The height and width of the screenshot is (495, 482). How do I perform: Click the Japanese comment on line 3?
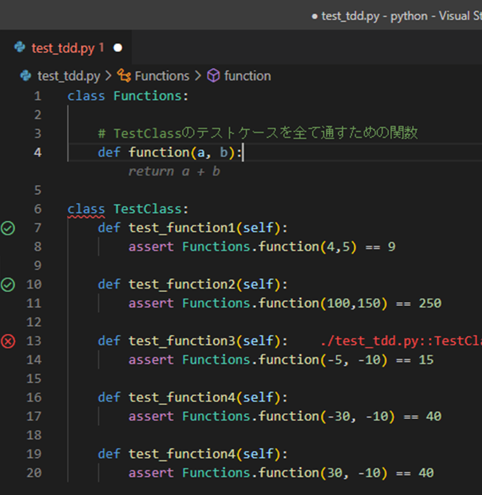[257, 133]
